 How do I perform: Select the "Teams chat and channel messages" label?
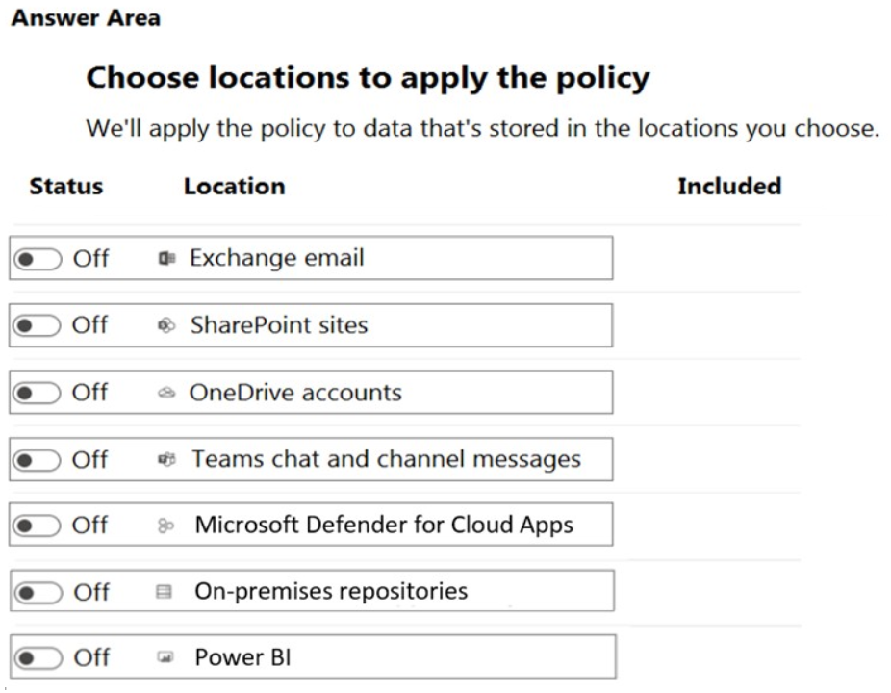click(x=386, y=459)
